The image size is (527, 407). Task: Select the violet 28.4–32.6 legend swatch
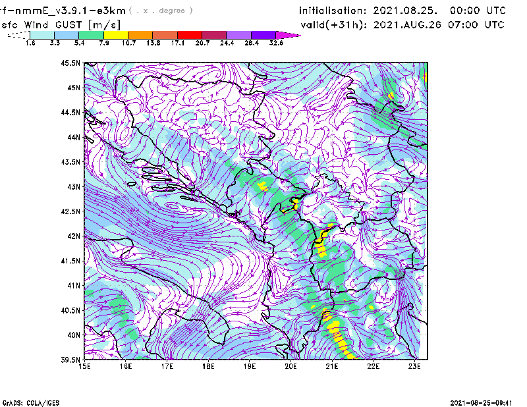pyautogui.click(x=263, y=35)
